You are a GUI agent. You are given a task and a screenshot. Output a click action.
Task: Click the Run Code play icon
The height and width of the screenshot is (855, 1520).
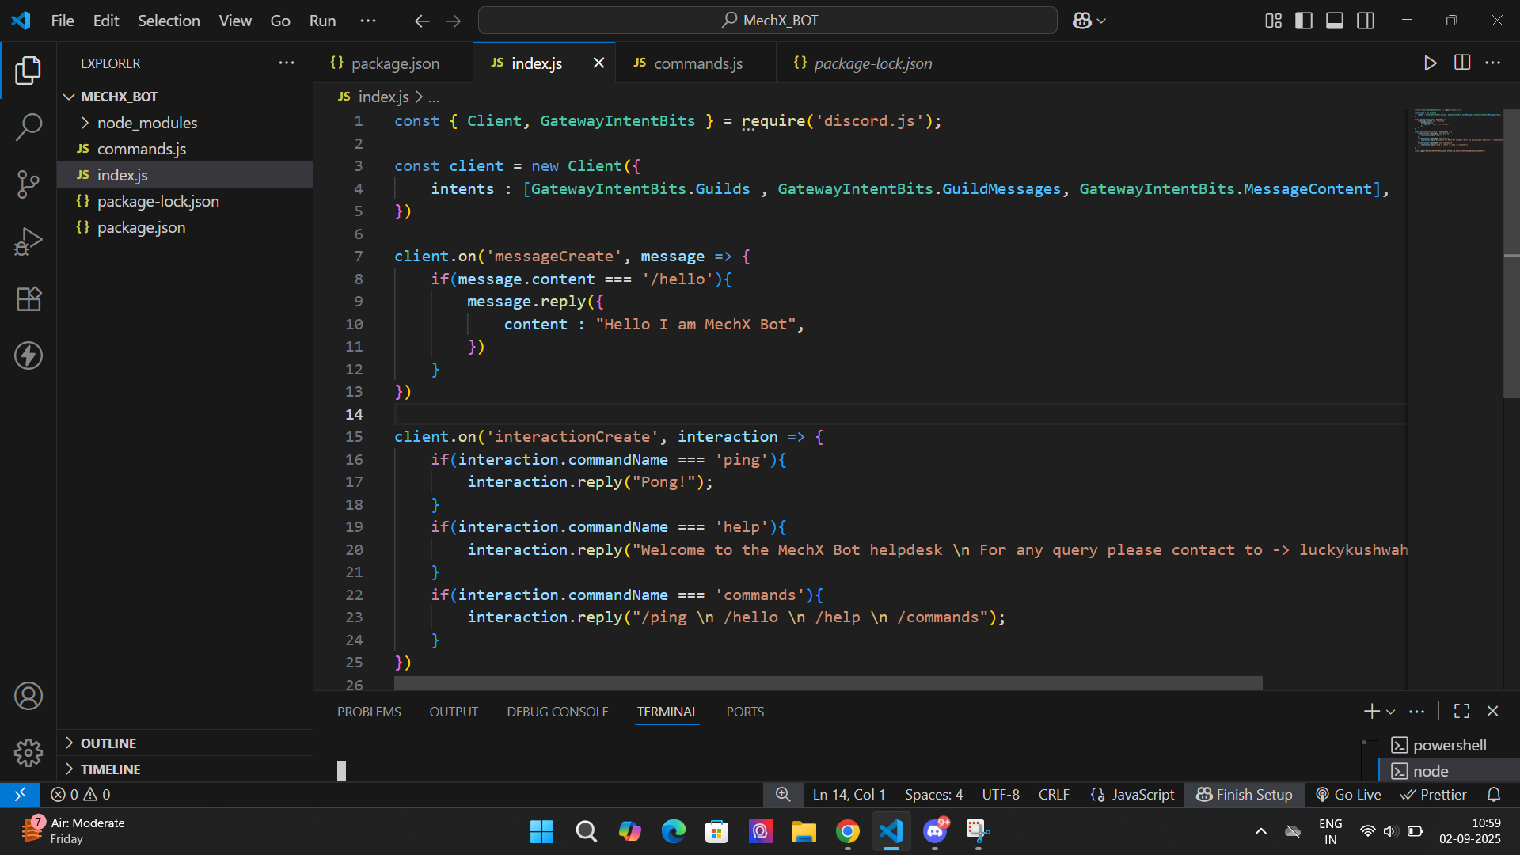(x=1430, y=63)
